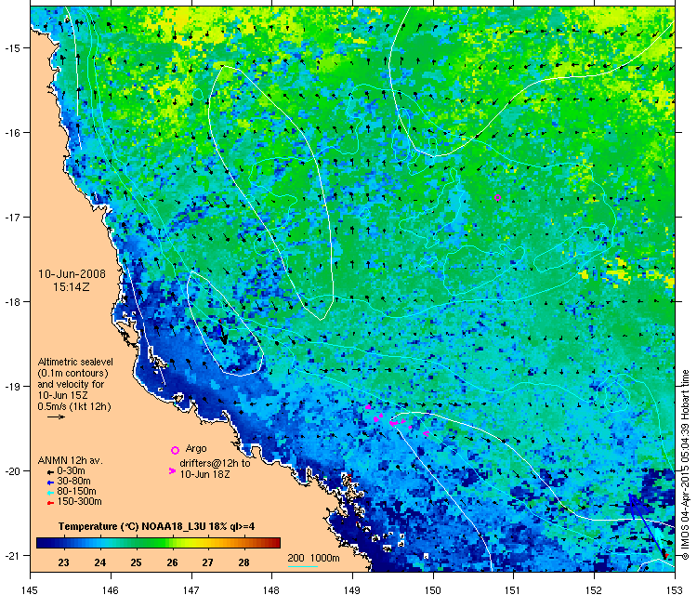The width and height of the screenshot is (697, 595).
Task: Click the blue 30-80m legend arrow
Action: coord(51,483)
